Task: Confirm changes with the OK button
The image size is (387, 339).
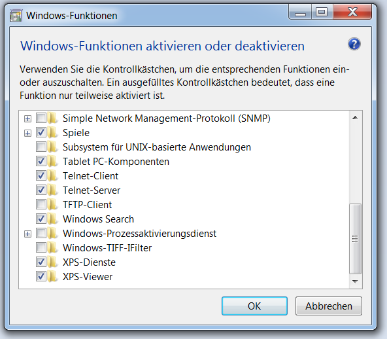Action: [x=254, y=306]
